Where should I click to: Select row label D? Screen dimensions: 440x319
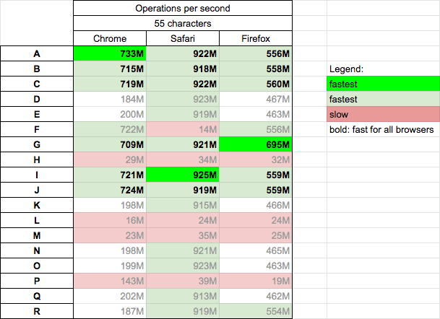tap(37, 99)
